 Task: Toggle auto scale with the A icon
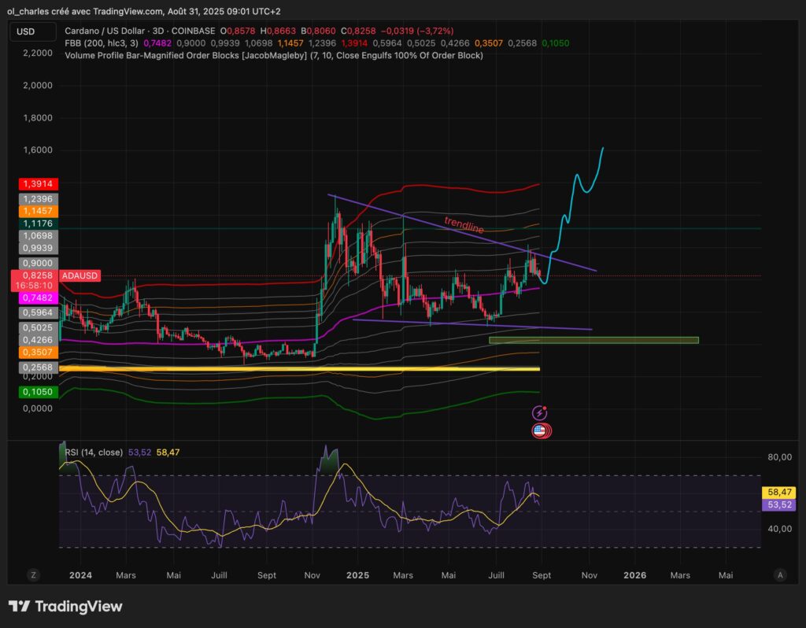[x=779, y=575]
